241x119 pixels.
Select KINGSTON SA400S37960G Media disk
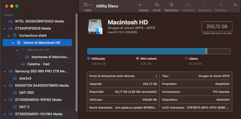42,85
